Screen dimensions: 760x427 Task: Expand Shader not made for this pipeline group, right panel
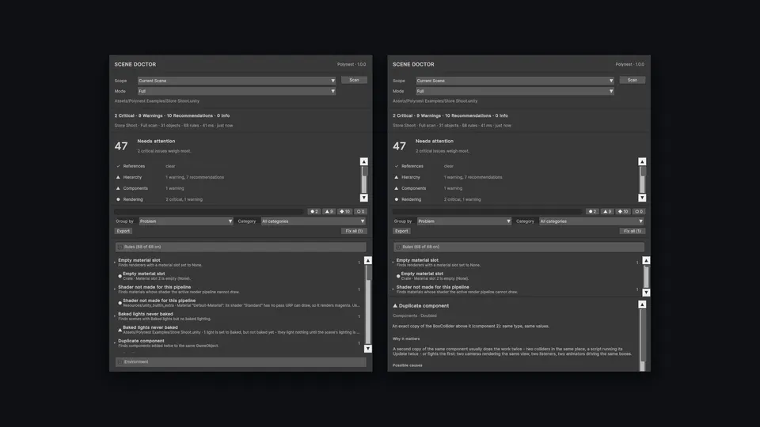coord(393,289)
